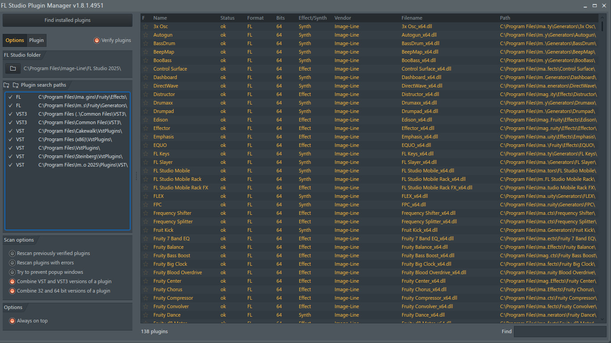This screenshot has width=611, height=343.
Task: Mark FPC as favorite via star icon
Action: [145, 205]
